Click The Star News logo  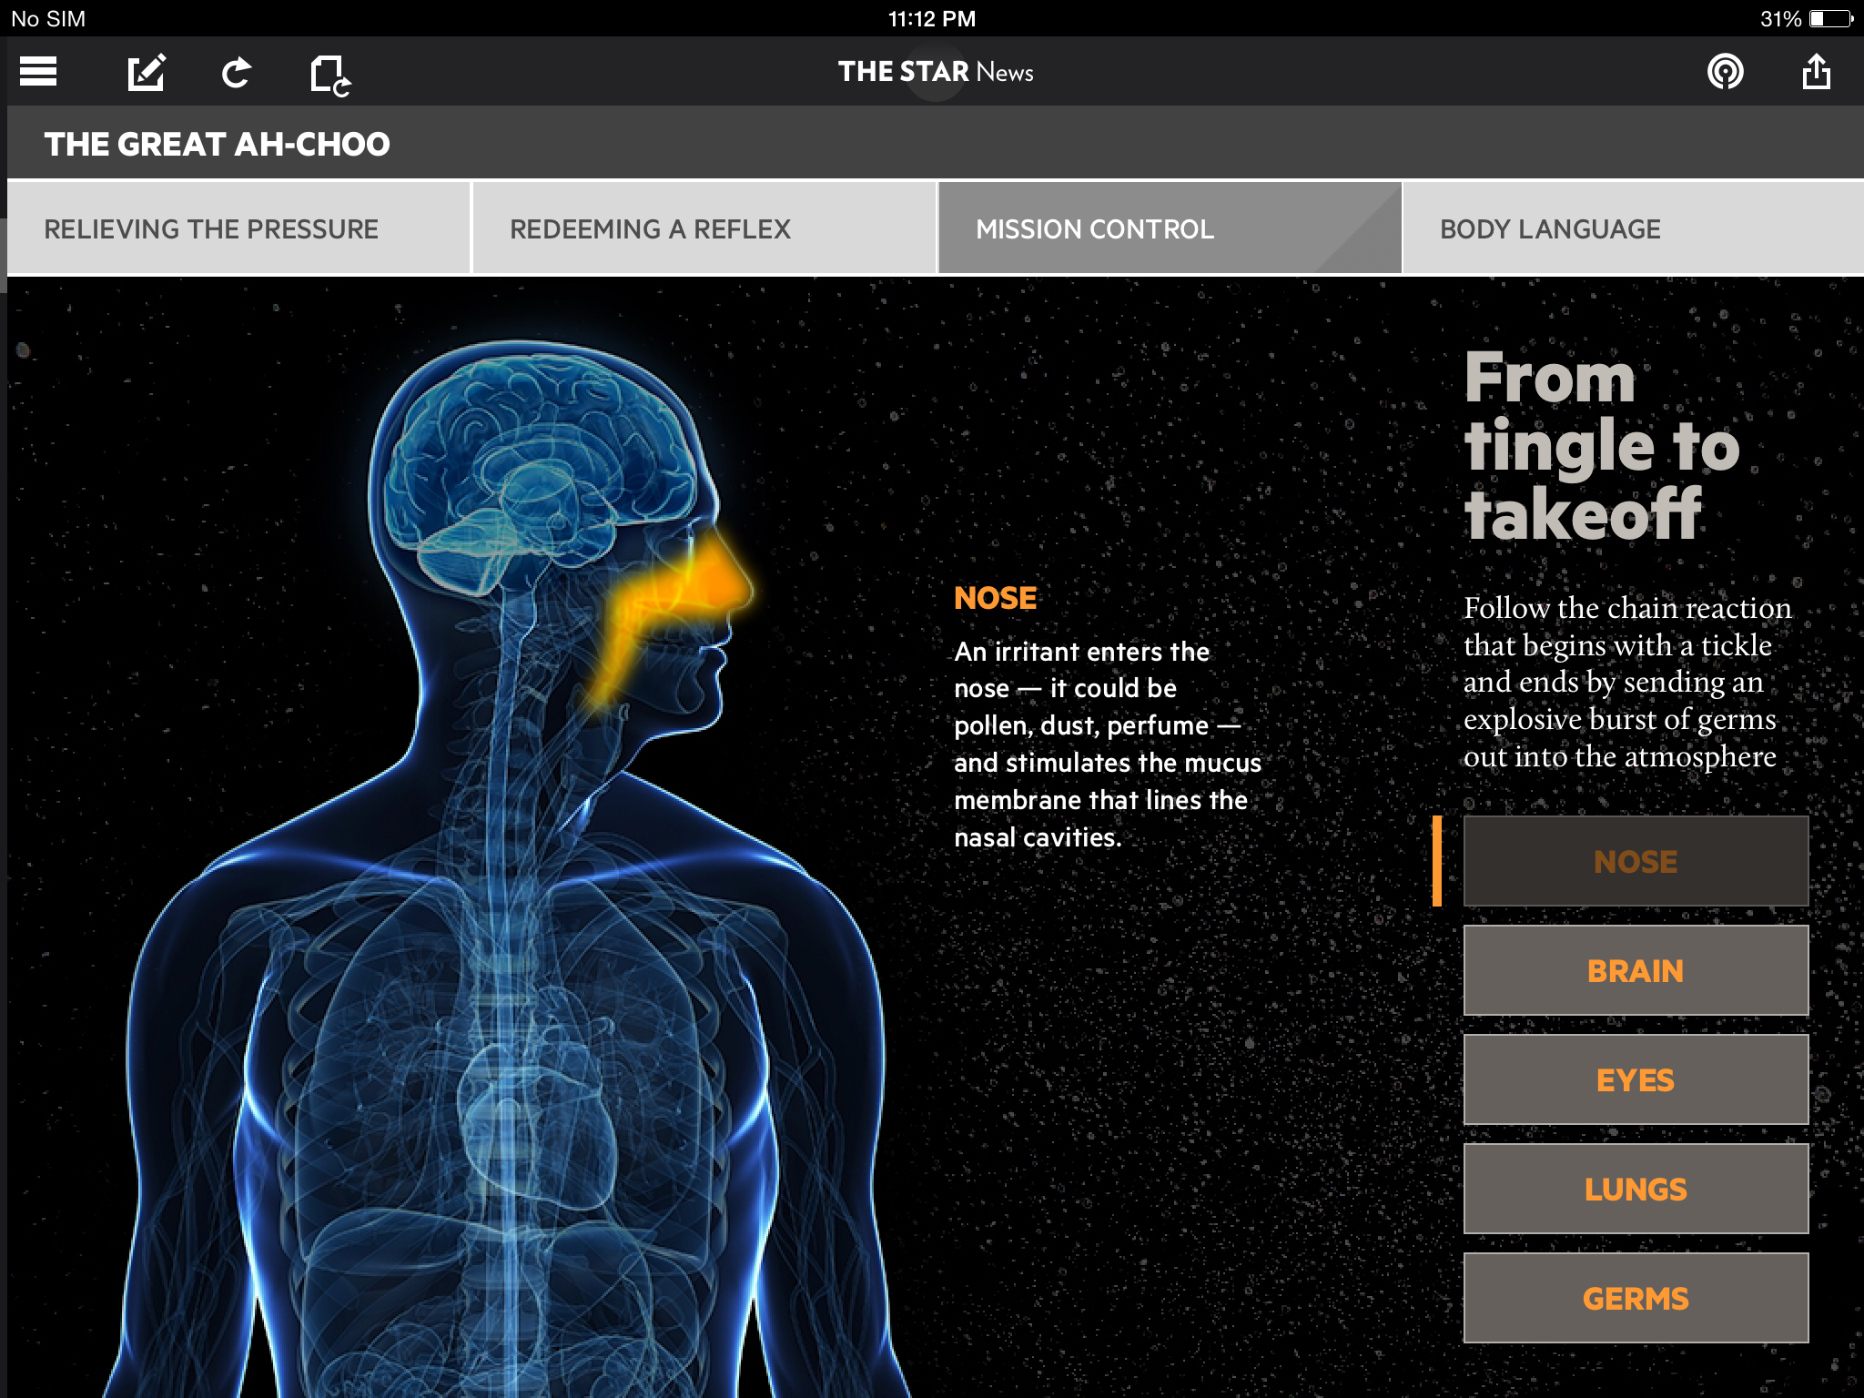pos(935,71)
